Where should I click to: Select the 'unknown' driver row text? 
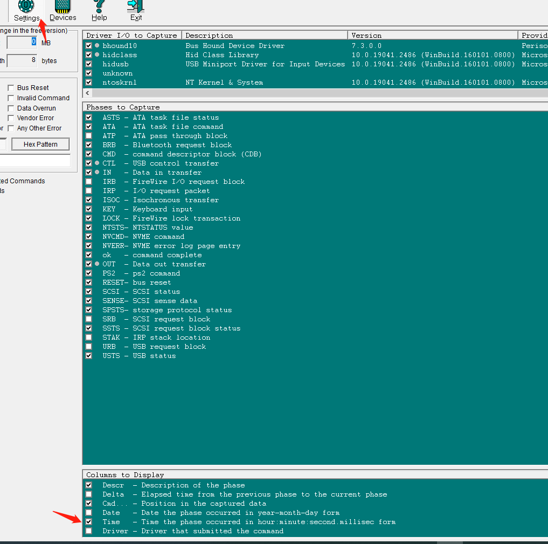tap(117, 73)
